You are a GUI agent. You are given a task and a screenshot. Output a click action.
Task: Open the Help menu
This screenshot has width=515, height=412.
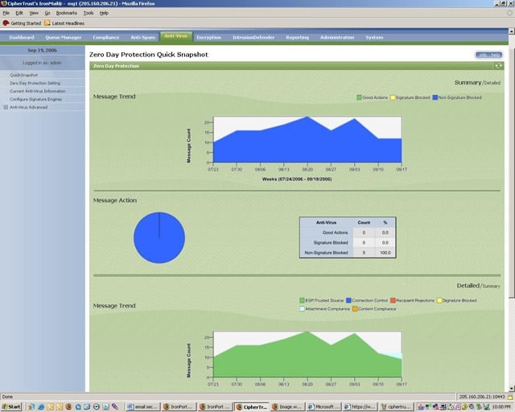tap(104, 13)
